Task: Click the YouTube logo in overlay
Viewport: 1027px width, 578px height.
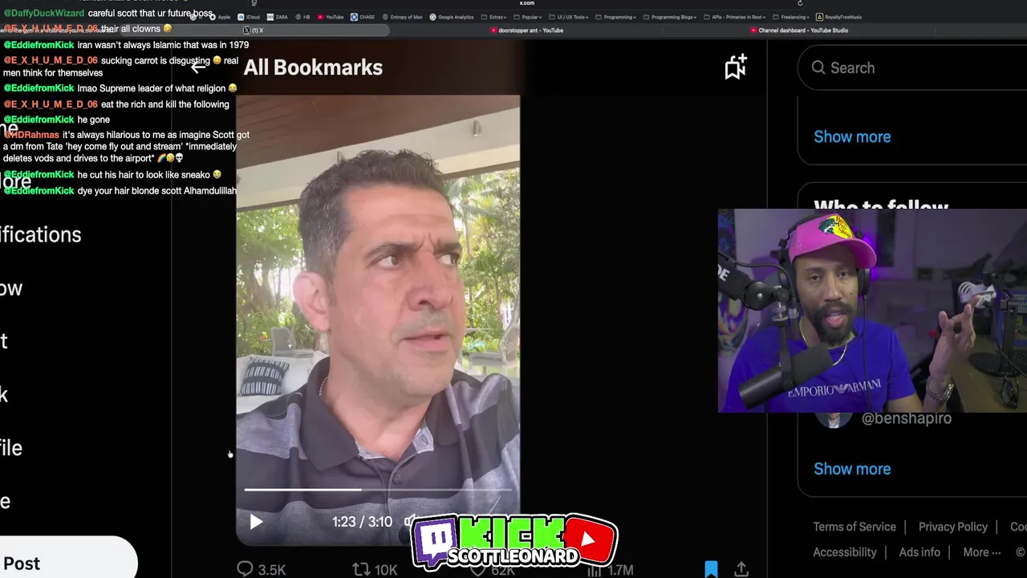Action: 591,539
